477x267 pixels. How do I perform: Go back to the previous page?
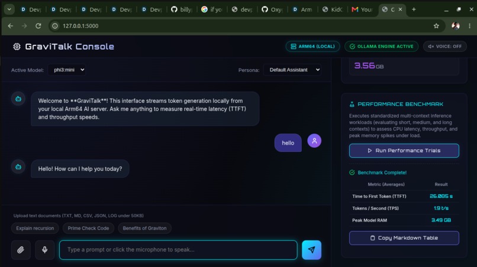11,26
